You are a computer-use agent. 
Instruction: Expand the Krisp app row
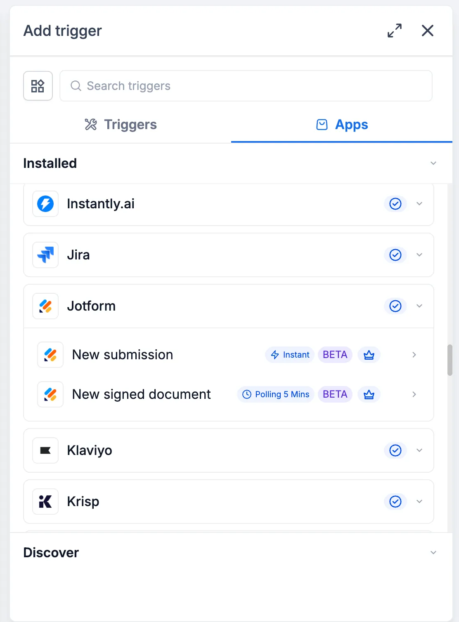(x=419, y=502)
